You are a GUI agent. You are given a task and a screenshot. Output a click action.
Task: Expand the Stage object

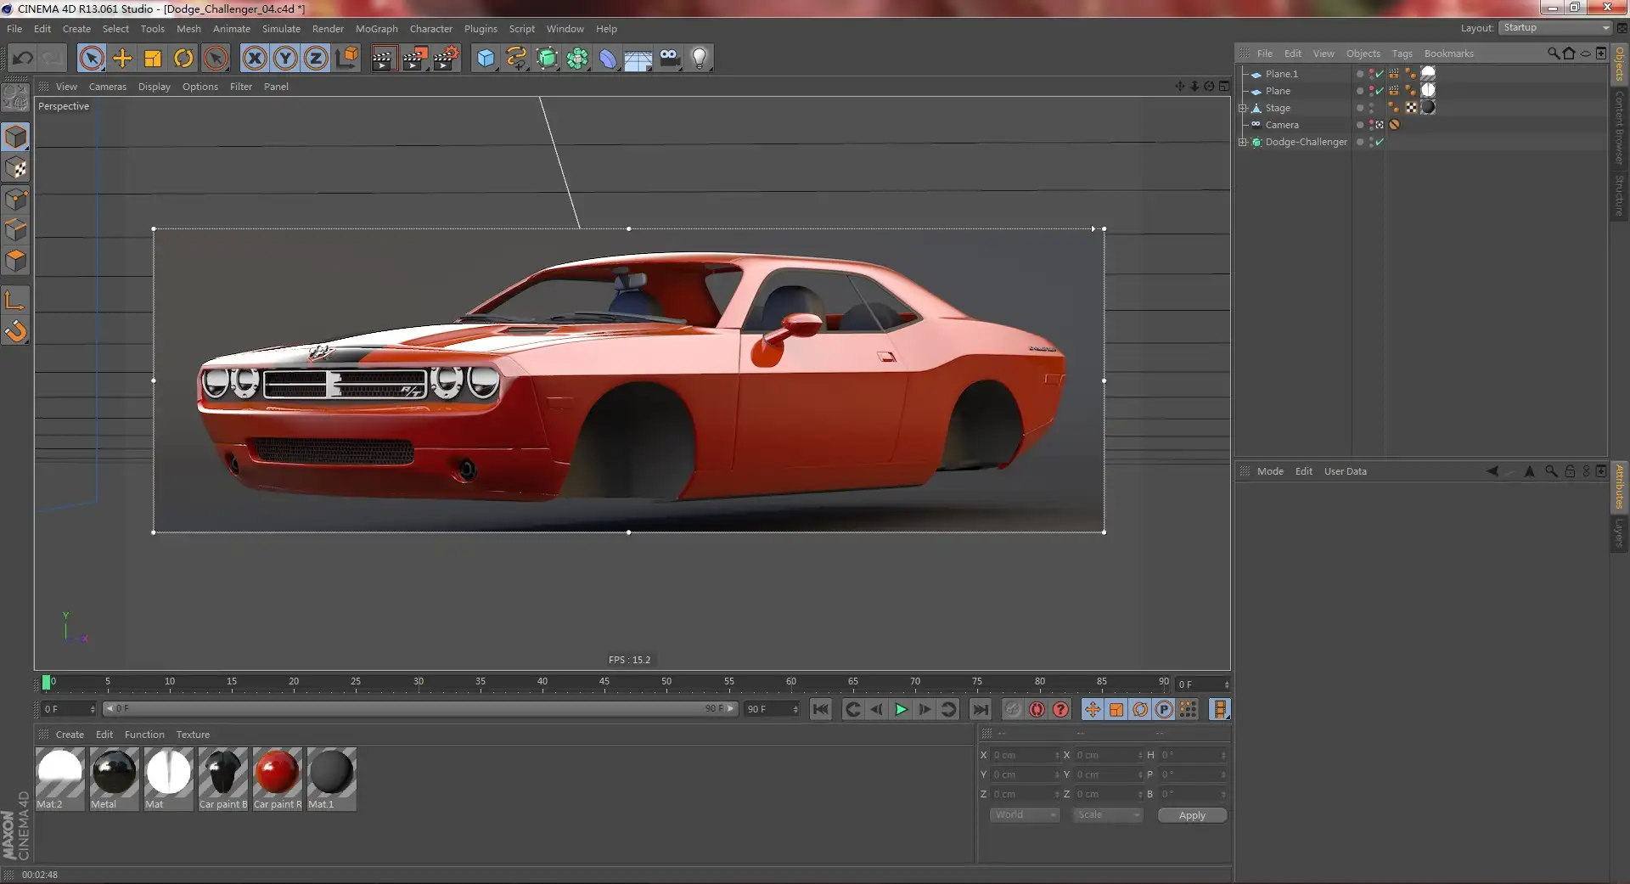tap(1242, 108)
